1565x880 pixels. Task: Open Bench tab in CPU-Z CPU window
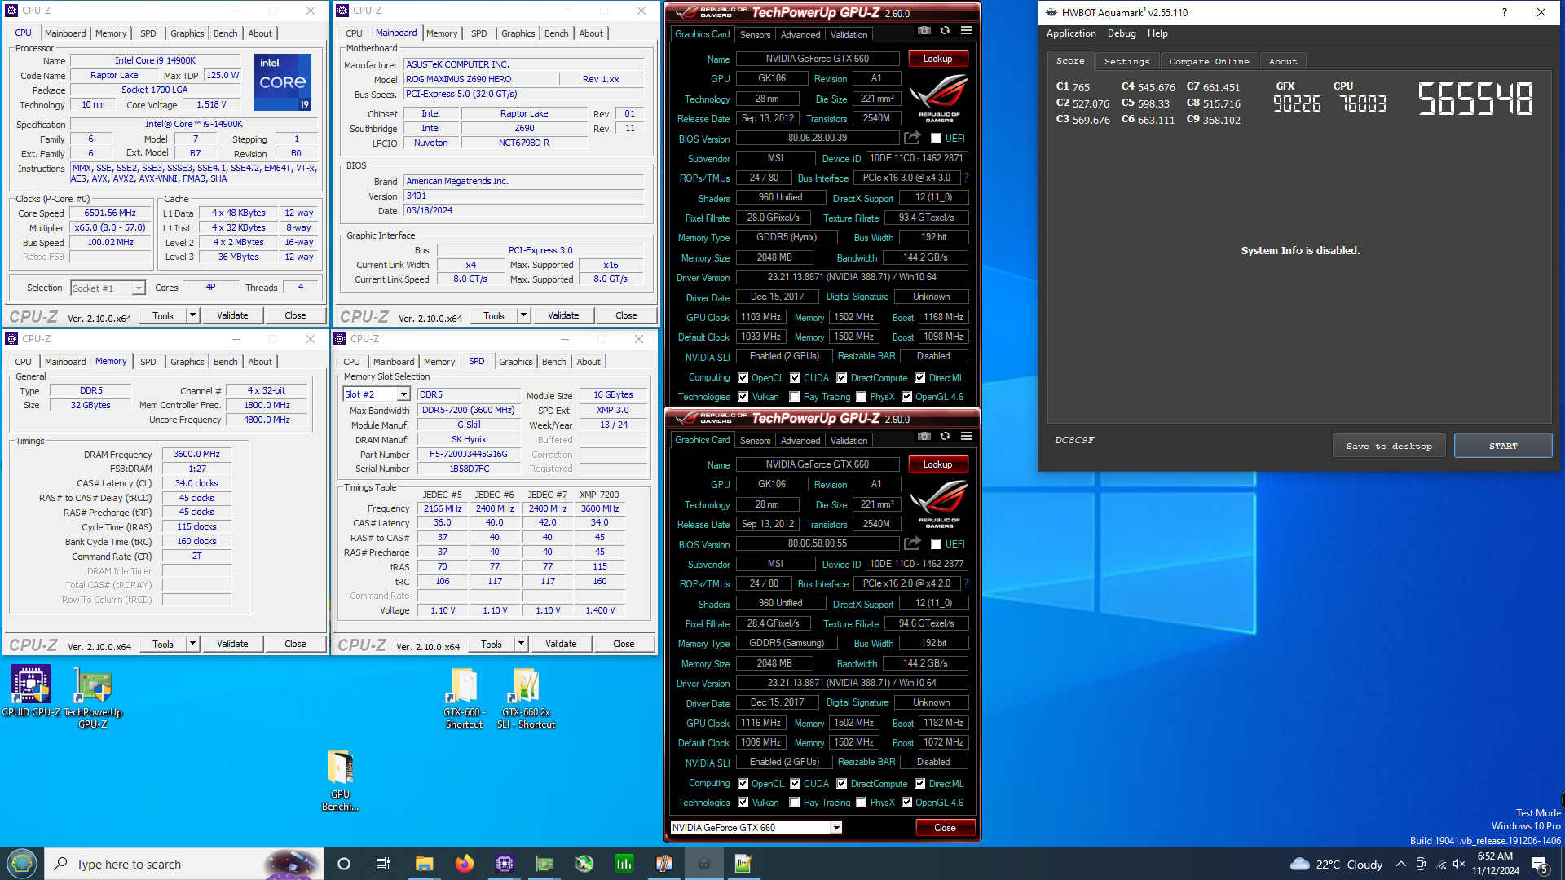(225, 33)
